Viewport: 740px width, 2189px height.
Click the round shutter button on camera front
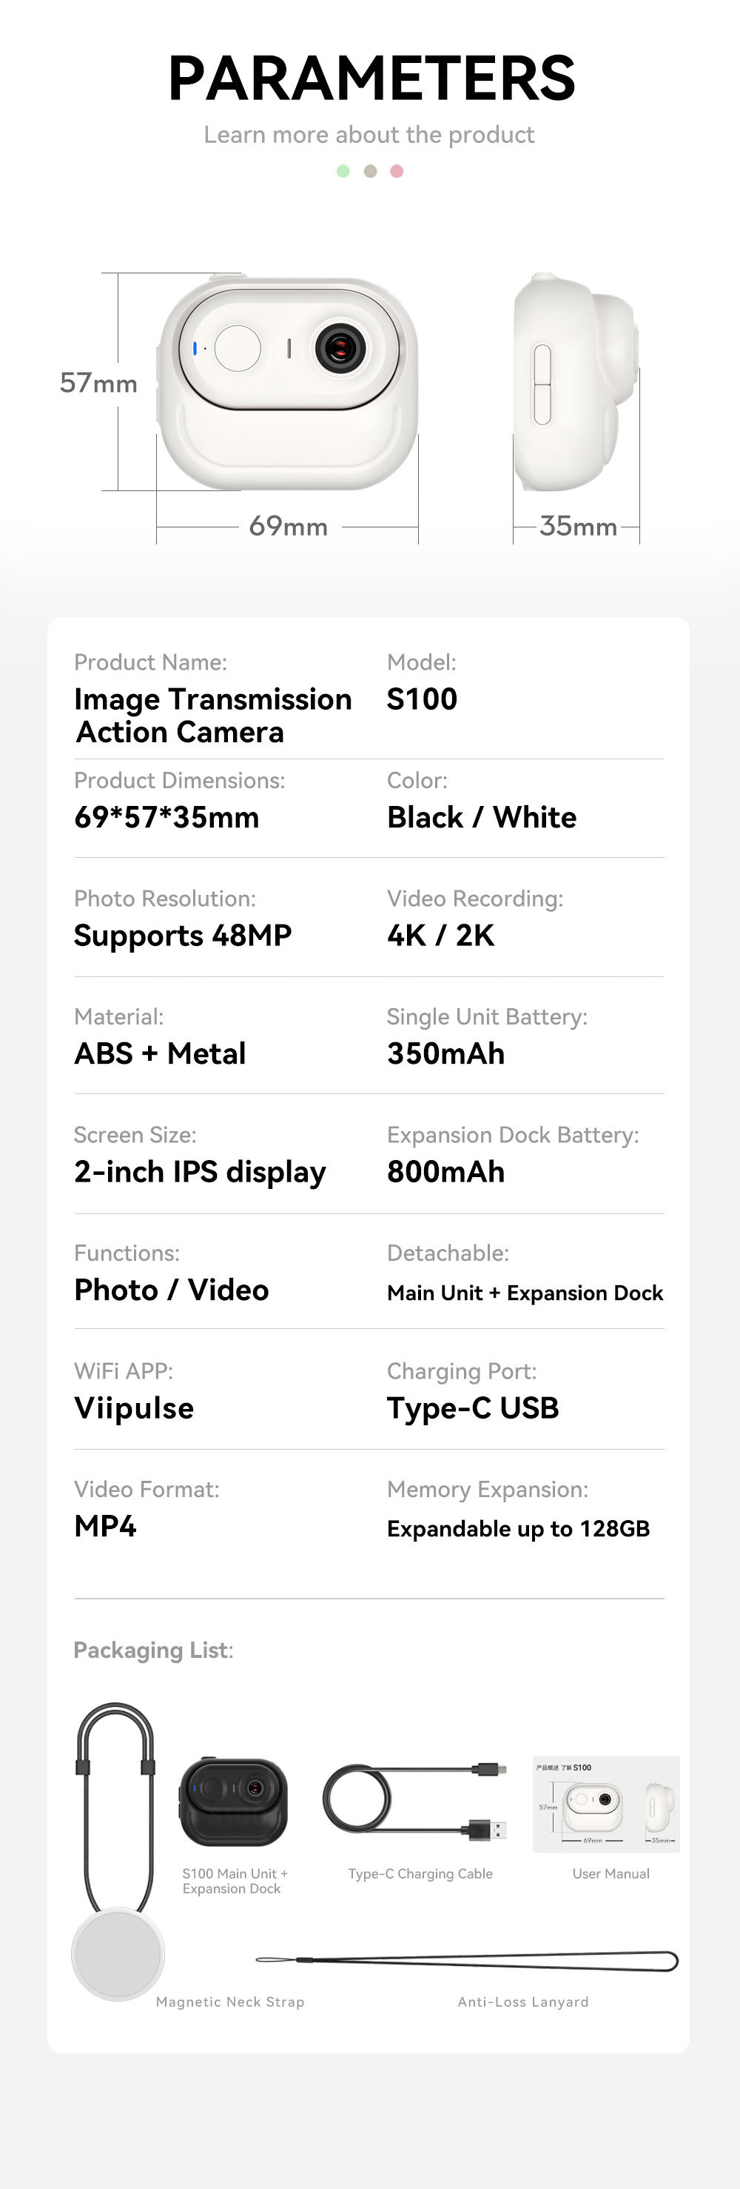pos(238,348)
